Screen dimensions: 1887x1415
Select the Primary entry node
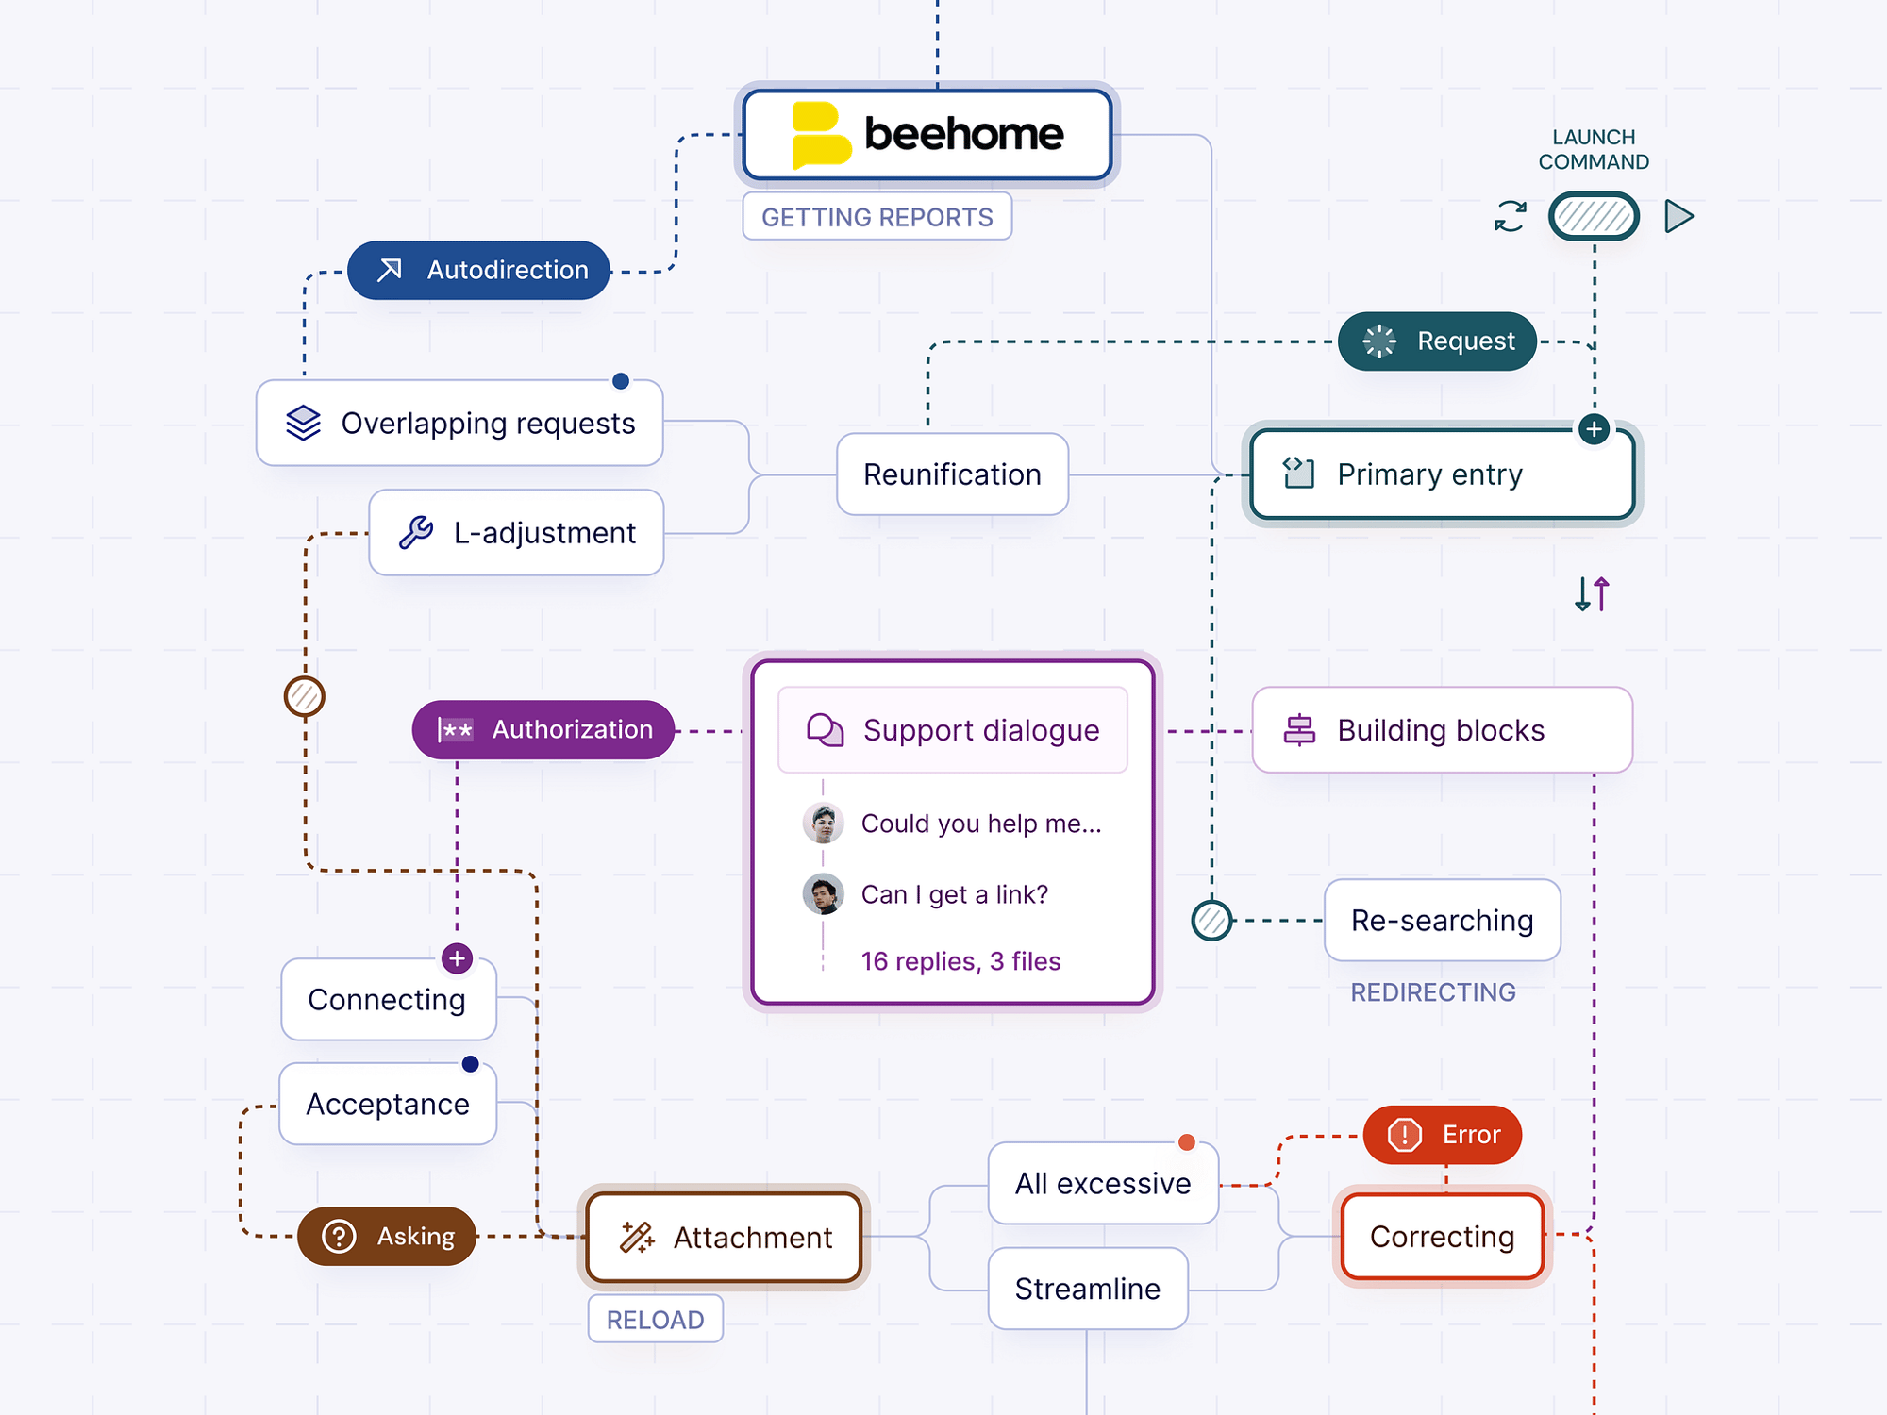[1443, 474]
